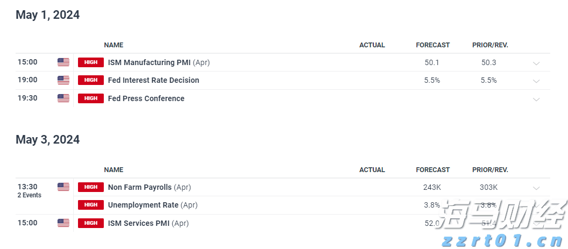
Task: Click the US flag next to Non Farm Payrolls
Action: [63, 187]
